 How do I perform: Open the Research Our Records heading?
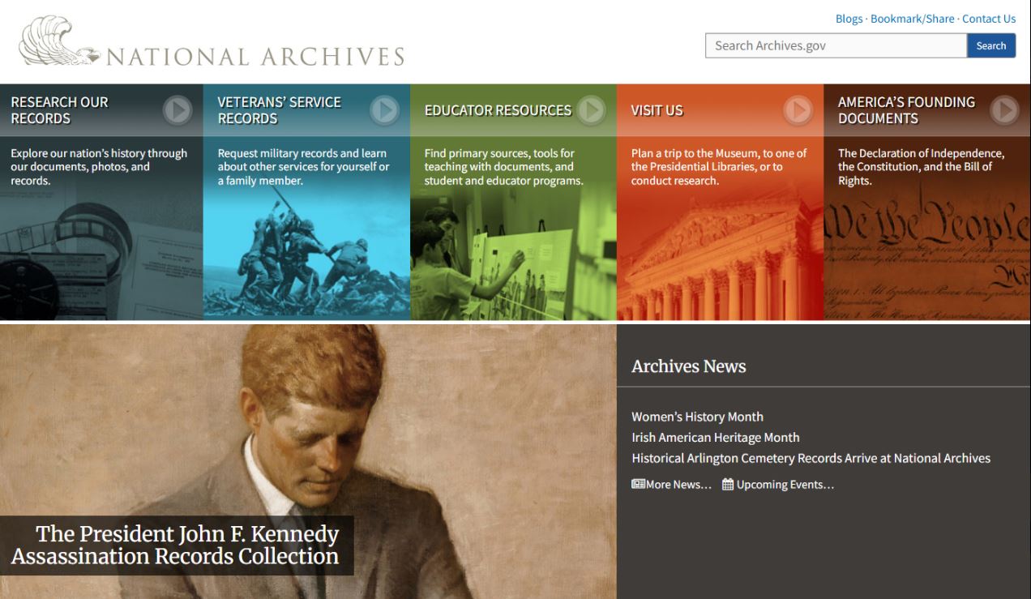(59, 110)
